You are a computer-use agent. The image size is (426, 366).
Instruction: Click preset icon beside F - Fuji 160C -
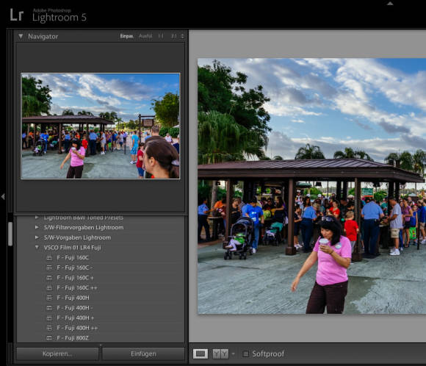coord(49,268)
